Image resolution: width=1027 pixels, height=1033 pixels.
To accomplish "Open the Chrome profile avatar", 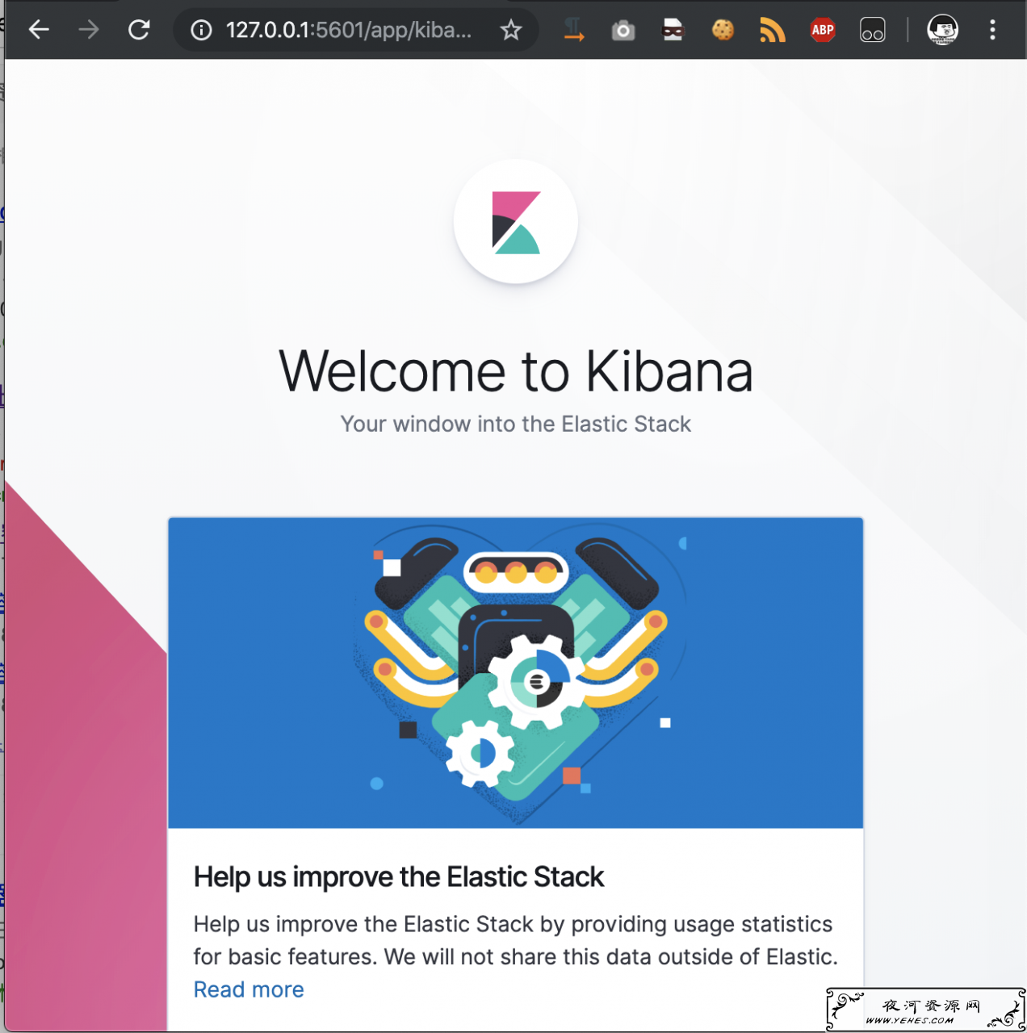I will pos(942,31).
